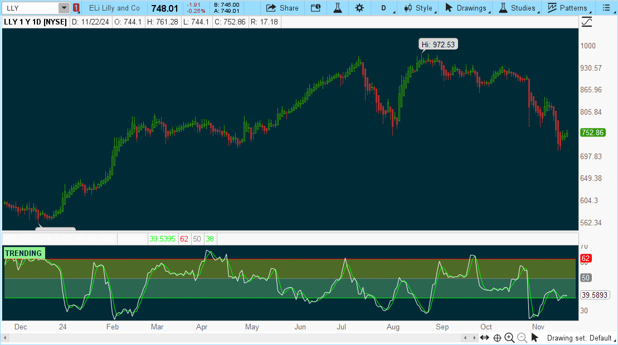
Task: Click the D: 11/22/24 date value
Action: coord(91,22)
